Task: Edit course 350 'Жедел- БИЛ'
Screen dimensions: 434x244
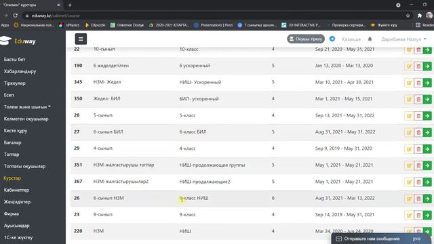Action: (409, 100)
